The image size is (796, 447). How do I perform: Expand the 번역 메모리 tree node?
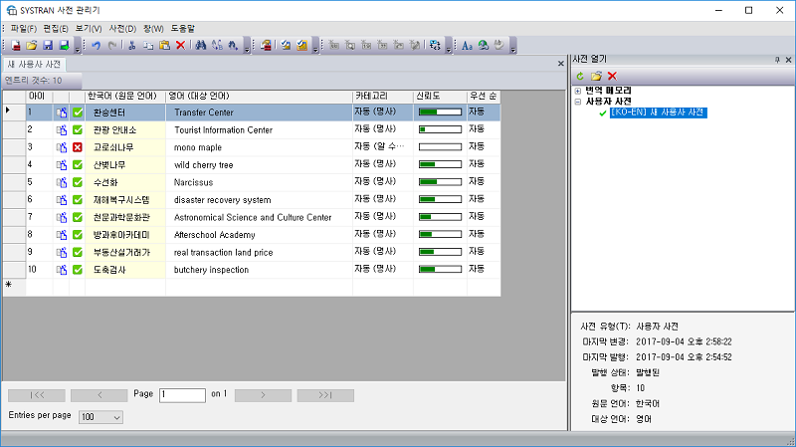click(578, 91)
